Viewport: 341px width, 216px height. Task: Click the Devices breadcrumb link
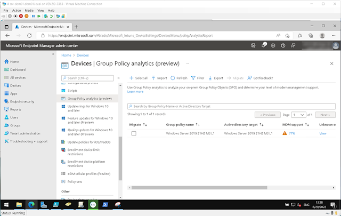83,55
